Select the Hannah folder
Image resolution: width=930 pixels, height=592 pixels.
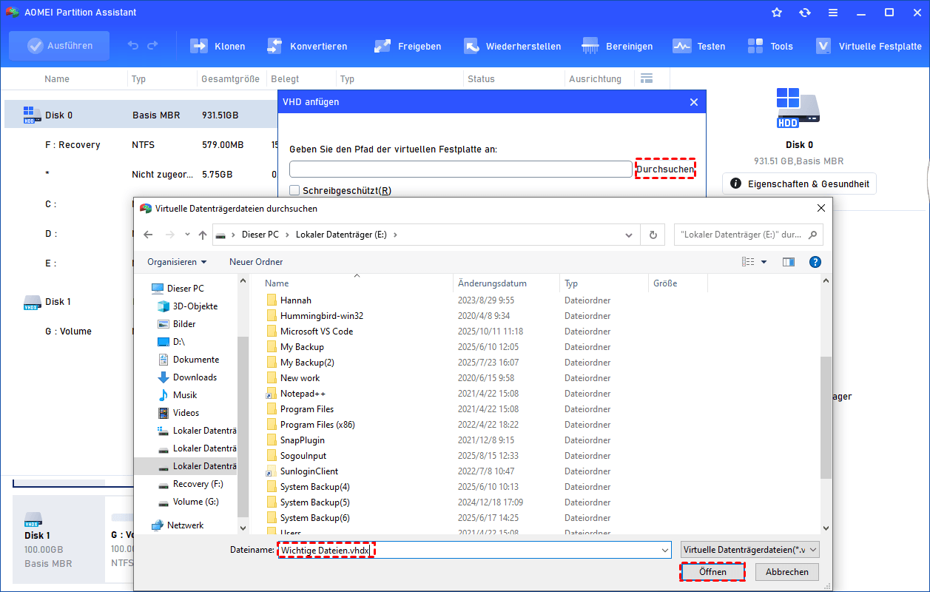296,300
